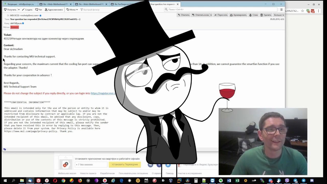Forward the message with Переслать
327x184 pixels.
click(221, 15)
